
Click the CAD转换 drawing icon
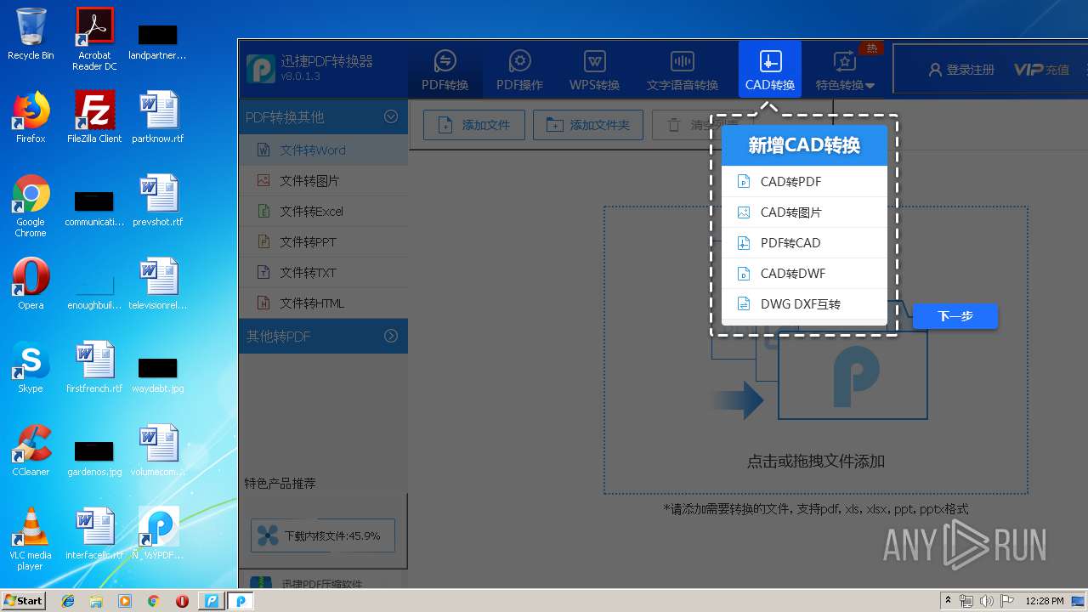tap(770, 61)
